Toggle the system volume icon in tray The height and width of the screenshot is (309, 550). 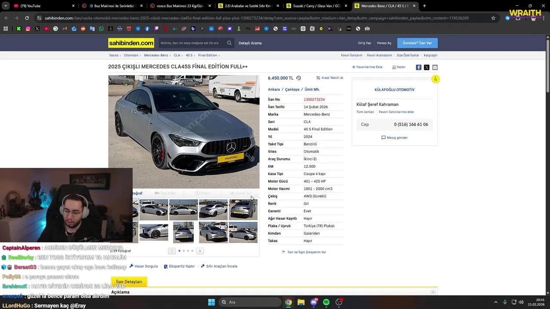(521, 302)
